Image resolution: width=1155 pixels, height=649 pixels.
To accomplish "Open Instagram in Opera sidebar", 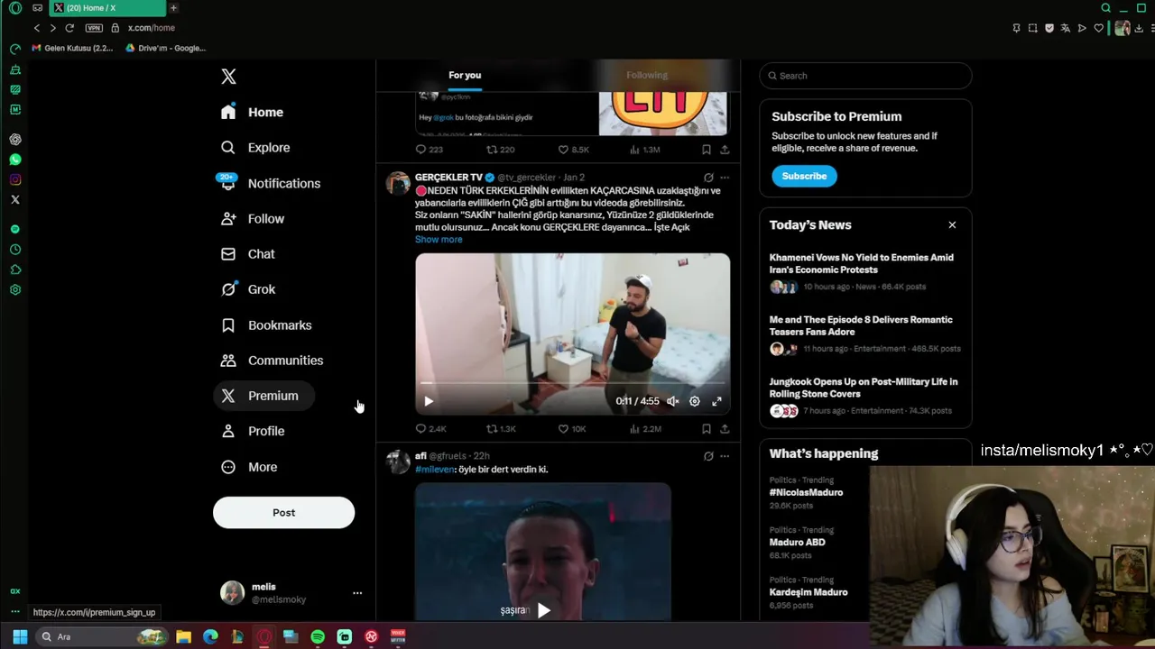I will [15, 179].
